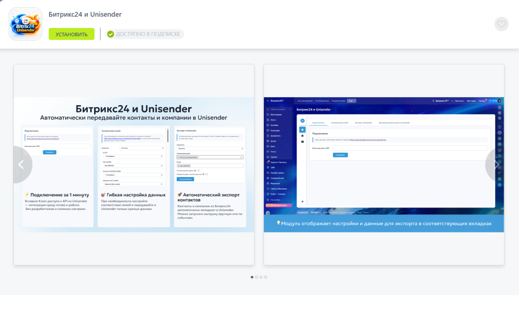Jump to the second carousel pagination dot
The width and height of the screenshot is (519, 318).
tap(257, 277)
